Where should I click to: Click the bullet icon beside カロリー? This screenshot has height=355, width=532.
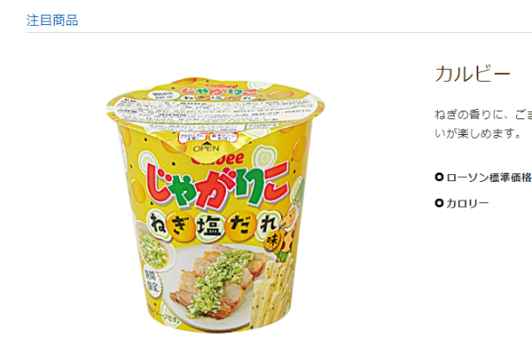[x=440, y=203]
